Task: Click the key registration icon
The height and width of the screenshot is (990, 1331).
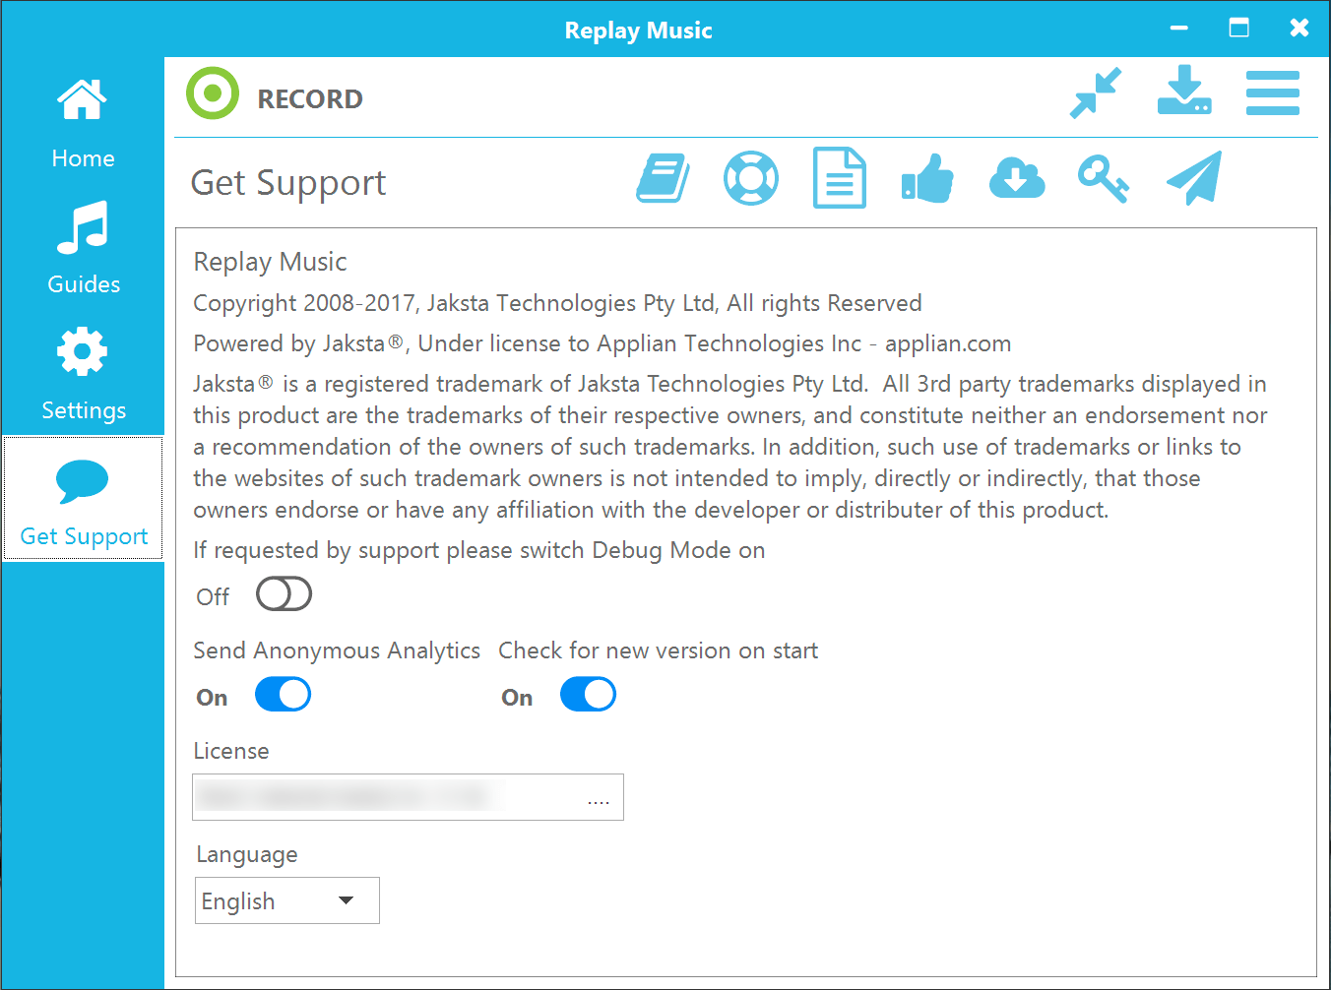Action: pyautogui.click(x=1103, y=179)
